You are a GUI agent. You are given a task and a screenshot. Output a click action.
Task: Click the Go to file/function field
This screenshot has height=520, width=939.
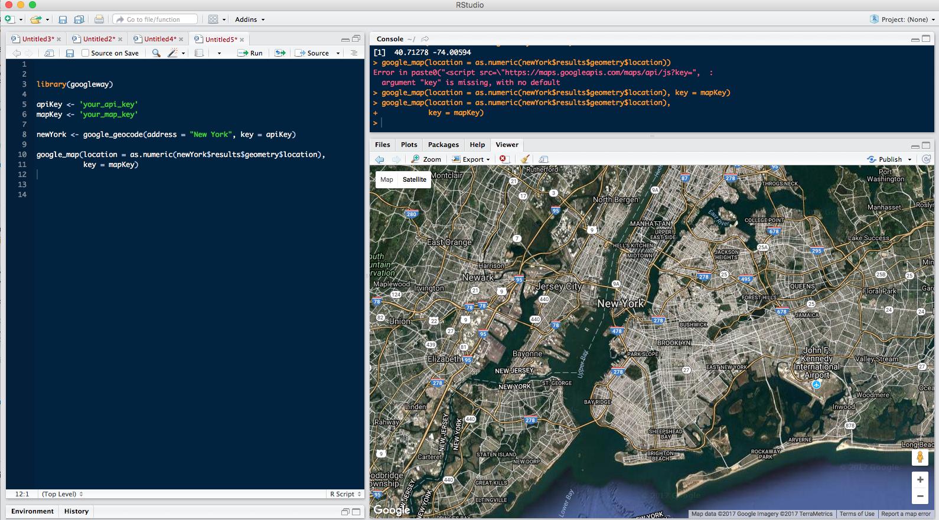coord(155,19)
